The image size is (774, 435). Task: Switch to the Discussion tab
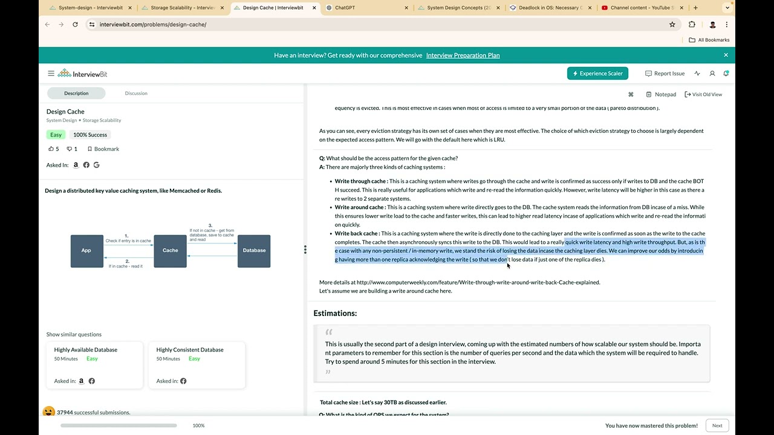pyautogui.click(x=136, y=93)
